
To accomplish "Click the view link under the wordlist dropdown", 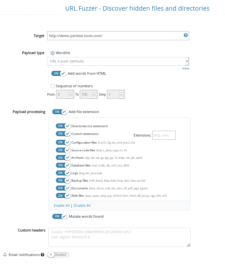I will pyautogui.click(x=185, y=68).
